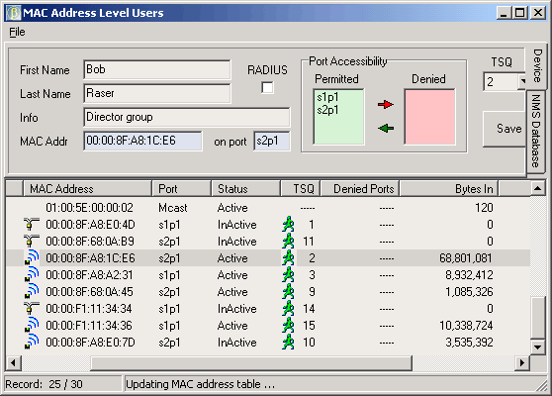
Task: Click wireless icon beside 00:00:8F:A8:E0:7D
Action: (32, 343)
